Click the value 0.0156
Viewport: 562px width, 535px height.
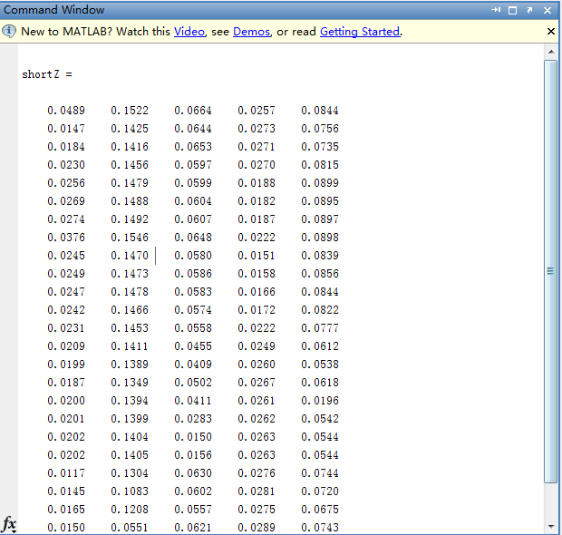[193, 455]
